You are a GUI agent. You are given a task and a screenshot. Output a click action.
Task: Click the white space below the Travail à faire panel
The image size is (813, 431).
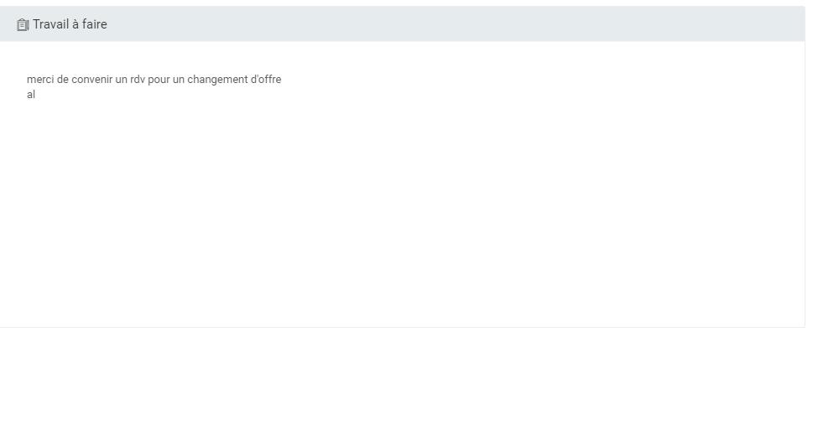click(x=403, y=377)
